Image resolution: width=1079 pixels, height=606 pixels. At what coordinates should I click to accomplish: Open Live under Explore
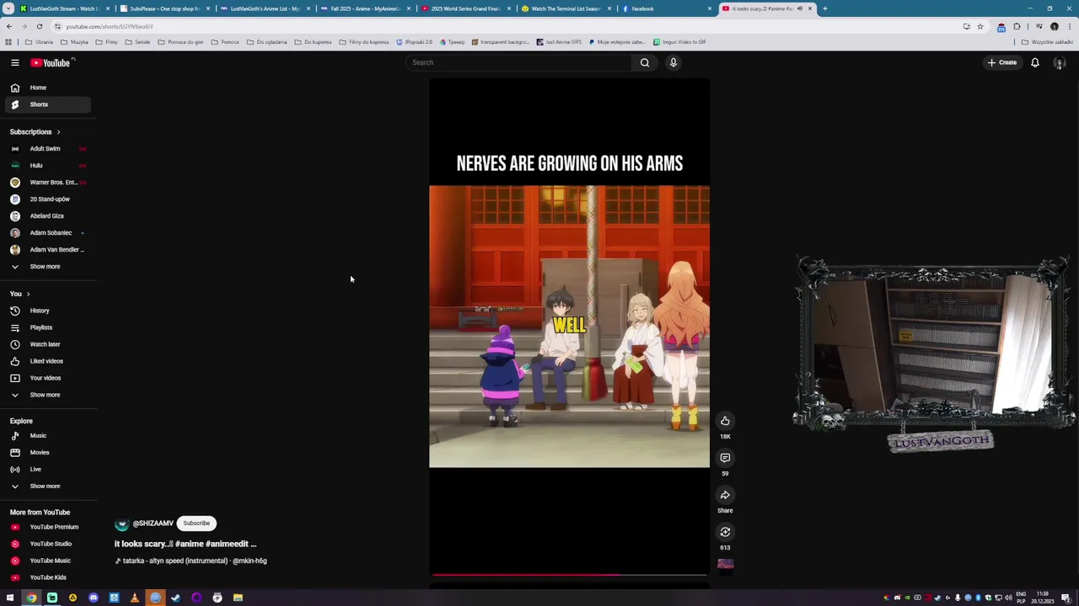pyautogui.click(x=47, y=470)
